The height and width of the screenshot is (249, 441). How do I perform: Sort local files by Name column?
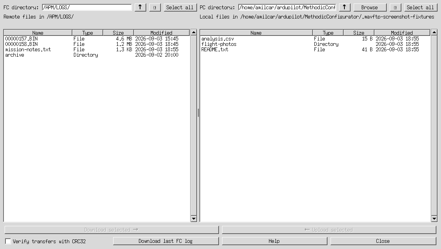point(256,33)
